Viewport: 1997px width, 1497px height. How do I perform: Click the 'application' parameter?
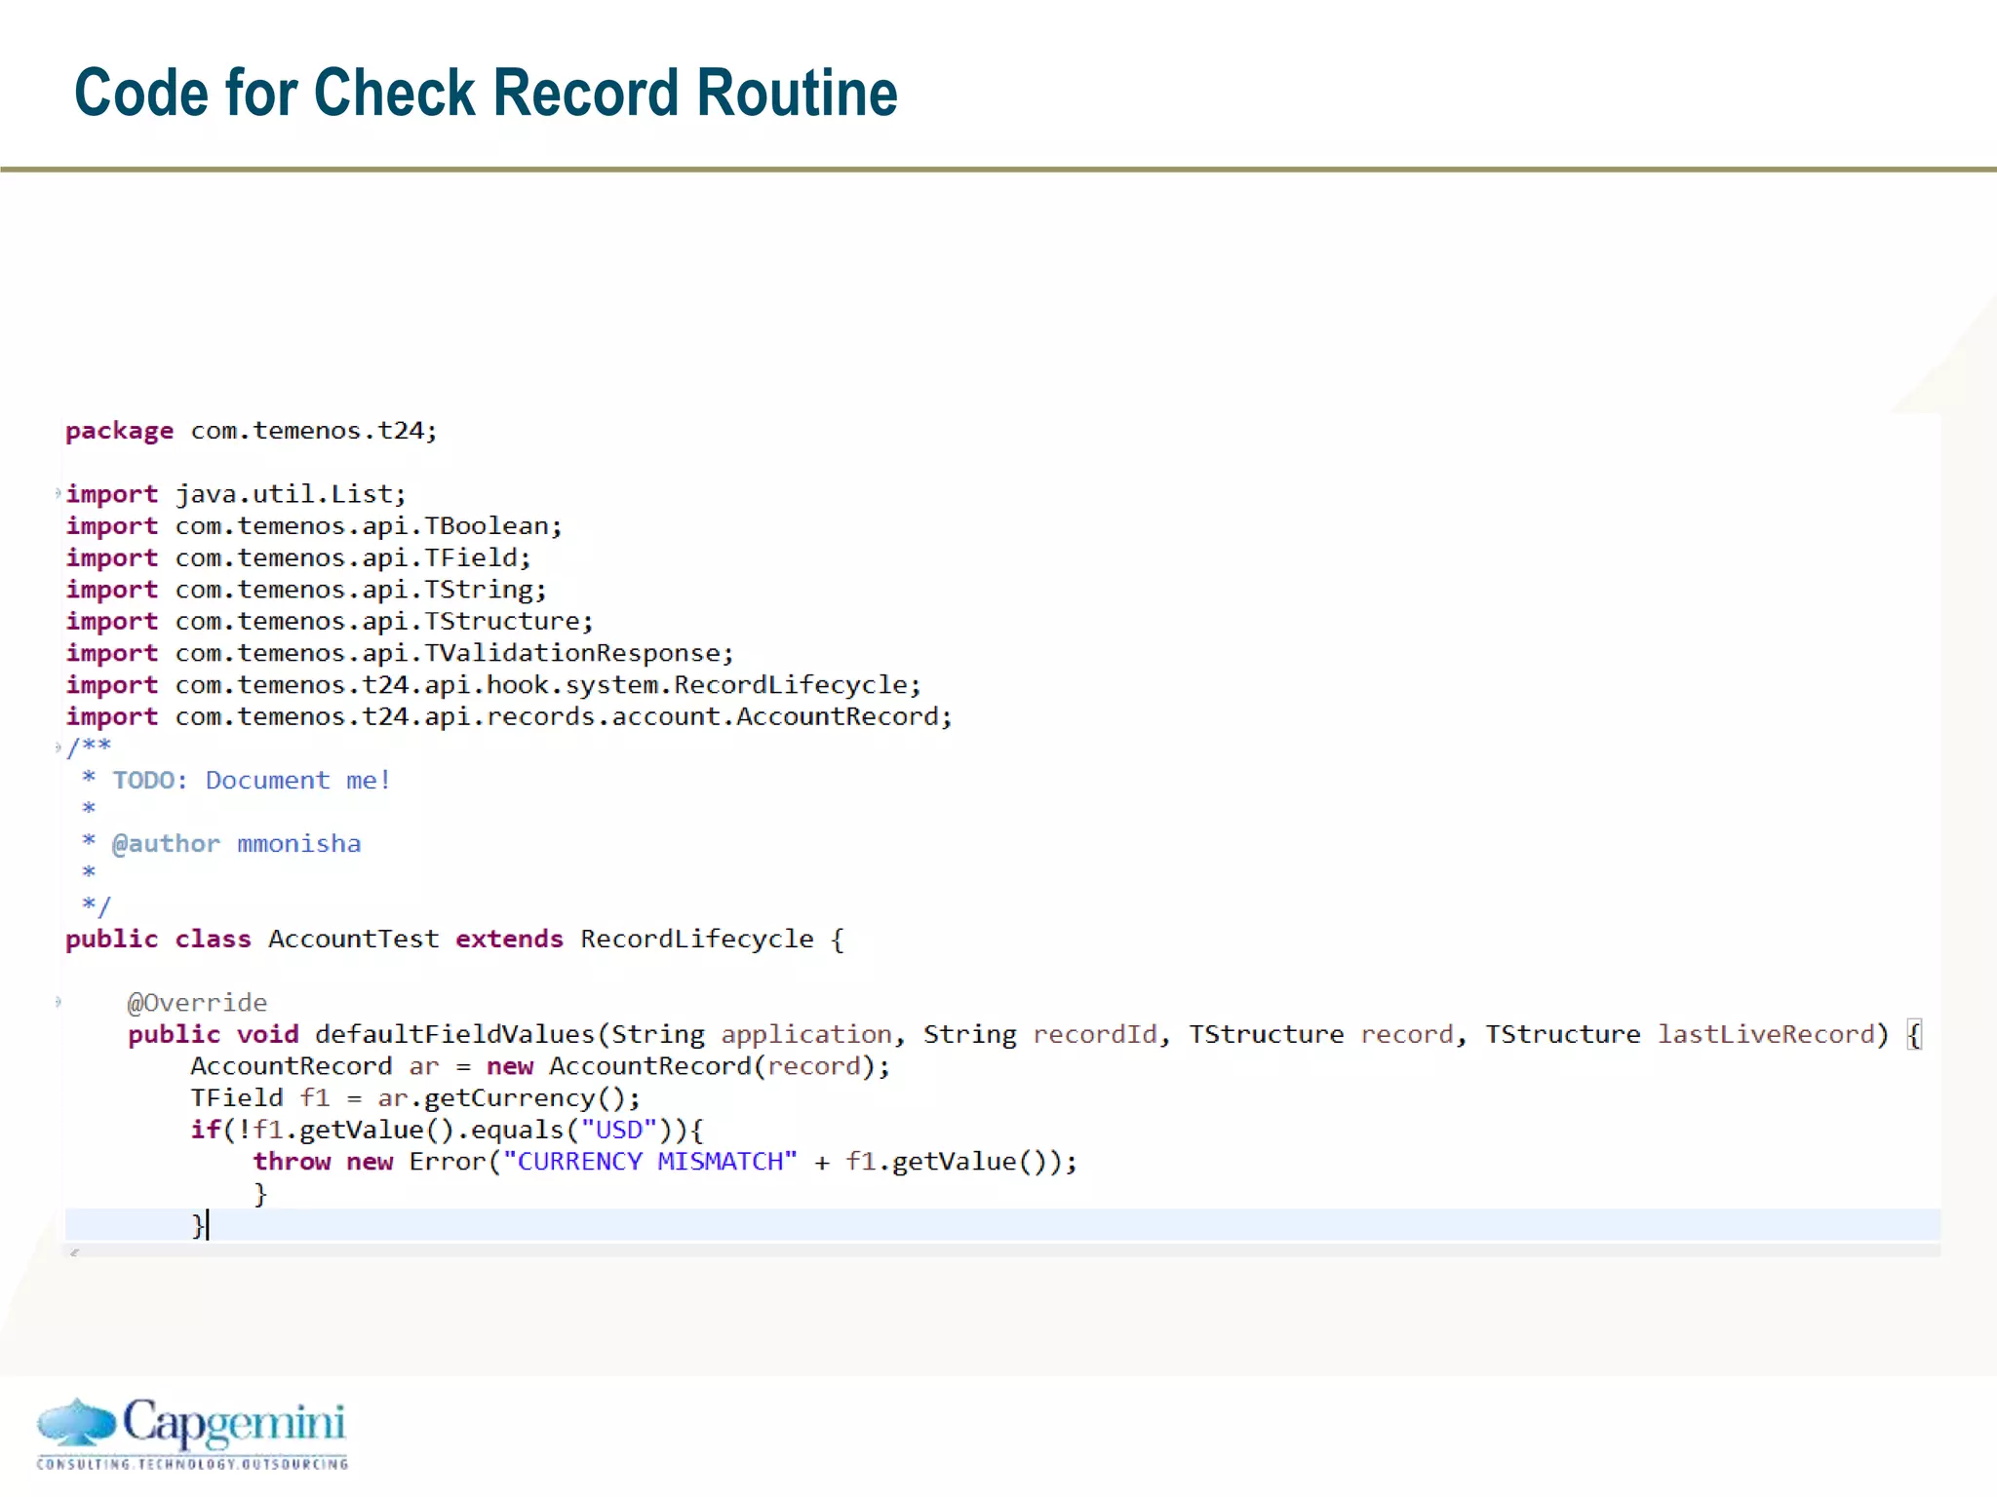(805, 1034)
